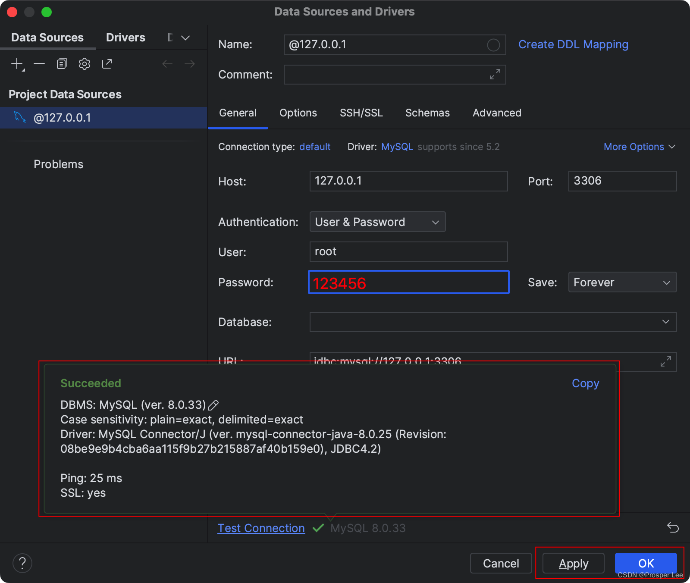The height and width of the screenshot is (583, 690).
Task: Open data source settings gear icon
Action: (x=85, y=64)
